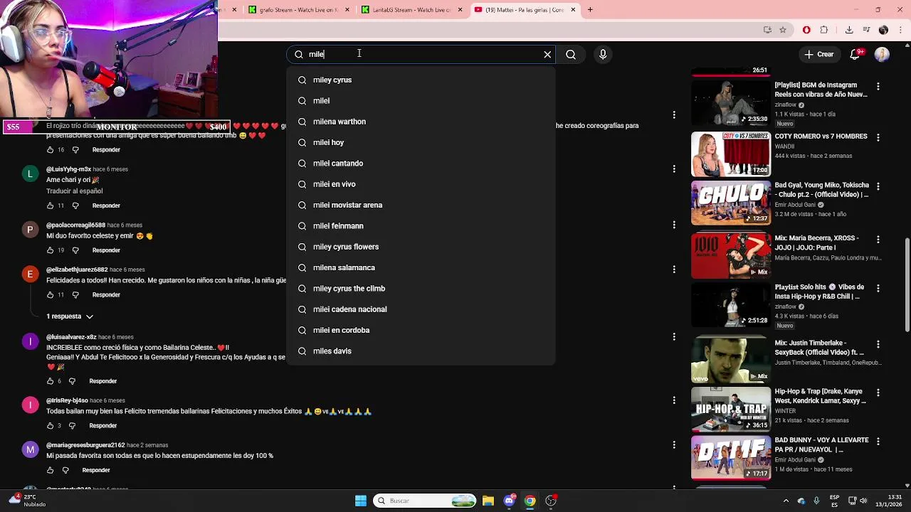The image size is (911, 512).
Task: Dislike the comment by @LuisYyhg-m3x
Action: [75, 206]
